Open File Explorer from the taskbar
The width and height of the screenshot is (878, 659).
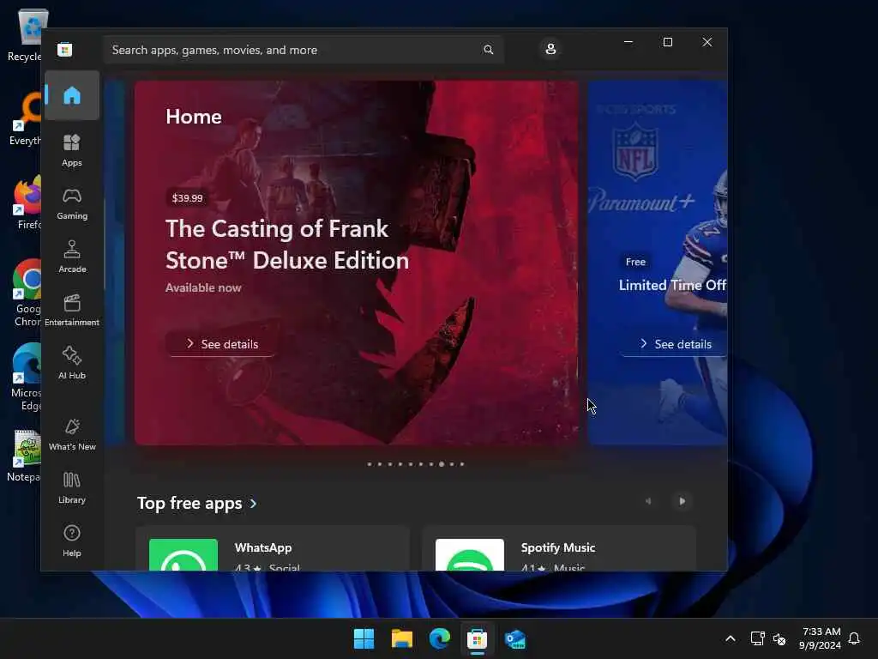click(402, 638)
